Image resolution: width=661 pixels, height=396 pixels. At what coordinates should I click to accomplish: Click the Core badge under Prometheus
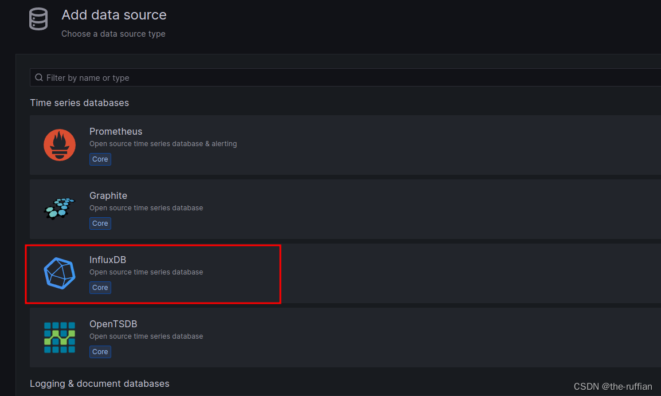100,159
